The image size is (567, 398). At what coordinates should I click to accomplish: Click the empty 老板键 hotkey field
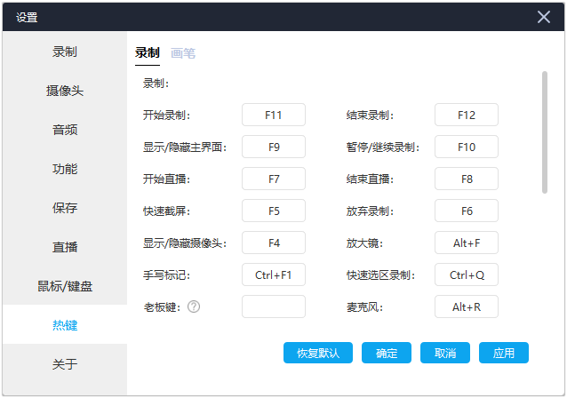(x=274, y=306)
